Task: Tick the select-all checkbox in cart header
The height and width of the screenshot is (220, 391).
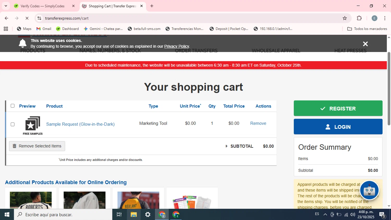Action: (13, 106)
